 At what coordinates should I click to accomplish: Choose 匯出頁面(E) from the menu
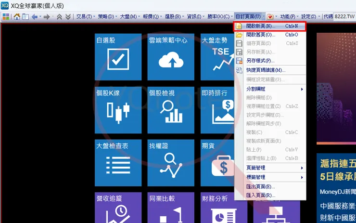pos(270,186)
